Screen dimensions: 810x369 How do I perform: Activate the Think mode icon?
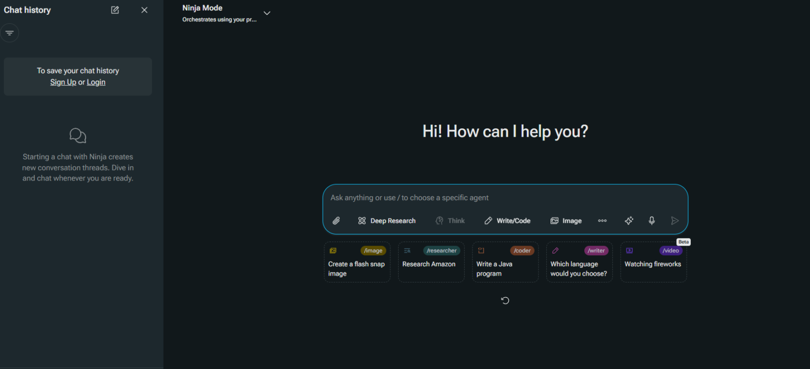pyautogui.click(x=450, y=220)
